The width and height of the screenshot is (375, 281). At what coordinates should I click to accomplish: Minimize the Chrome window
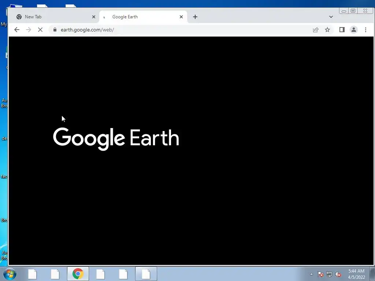point(344,11)
